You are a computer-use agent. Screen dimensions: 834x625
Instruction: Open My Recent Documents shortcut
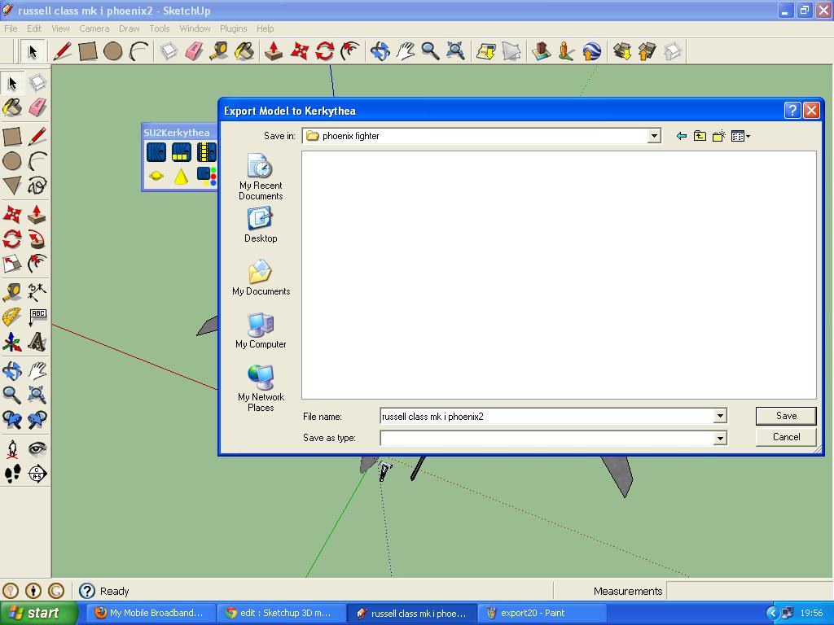click(261, 177)
